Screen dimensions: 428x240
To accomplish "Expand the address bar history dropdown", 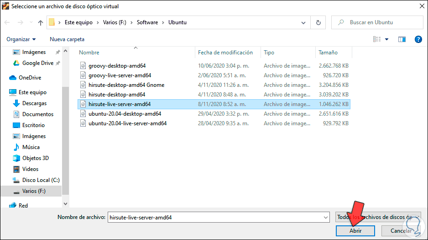I will (303, 23).
